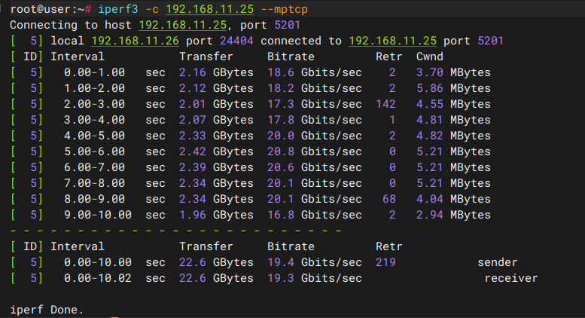Click the local port number 24404
This screenshot has height=318, width=585.
pyautogui.click(x=236, y=41)
